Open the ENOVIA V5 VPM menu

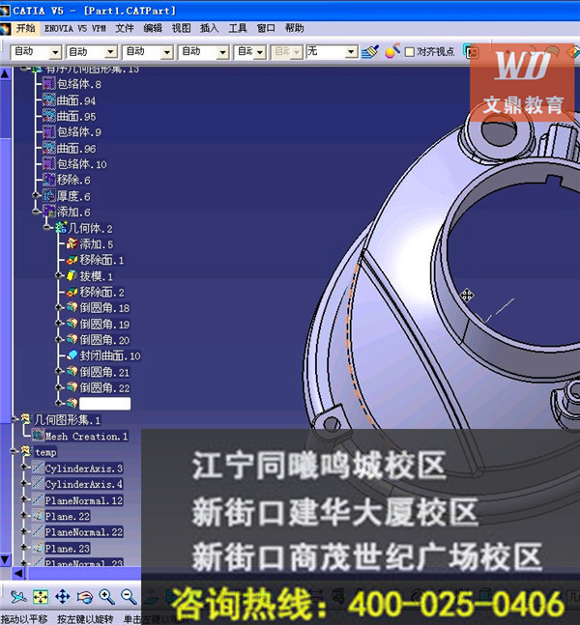coord(75,28)
